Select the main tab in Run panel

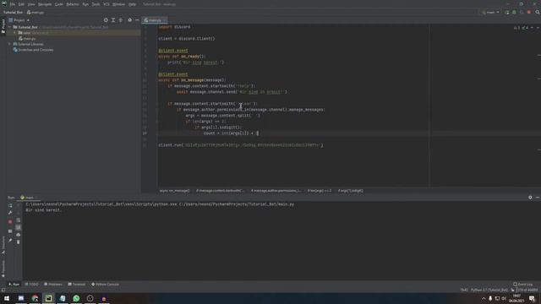(x=28, y=198)
